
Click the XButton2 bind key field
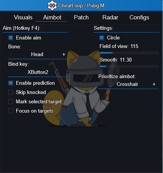click(38, 72)
